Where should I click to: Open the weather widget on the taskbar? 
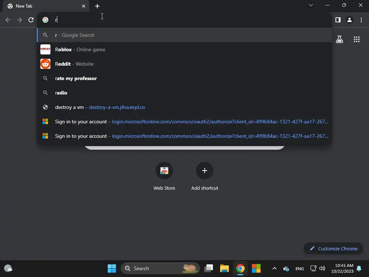coord(8,268)
